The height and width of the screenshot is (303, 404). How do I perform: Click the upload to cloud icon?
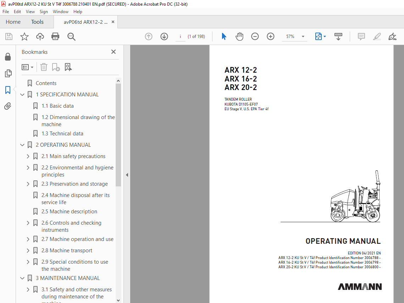pos(40,37)
